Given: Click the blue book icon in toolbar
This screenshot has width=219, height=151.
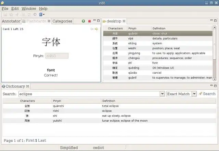Looking at the screenshot, I should [x=41, y=14].
